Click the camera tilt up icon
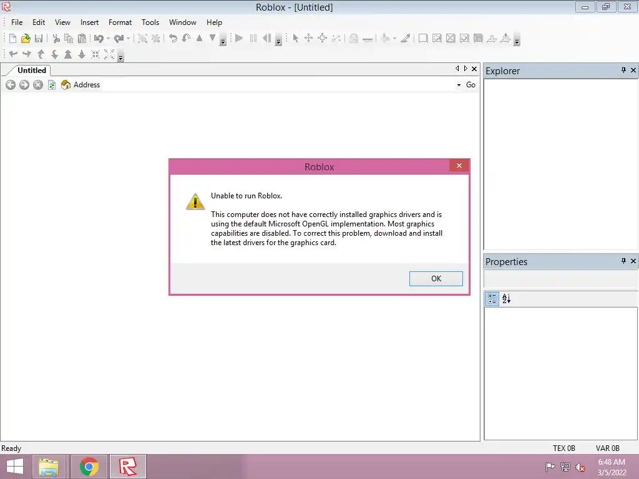The image size is (639, 479). point(41,54)
